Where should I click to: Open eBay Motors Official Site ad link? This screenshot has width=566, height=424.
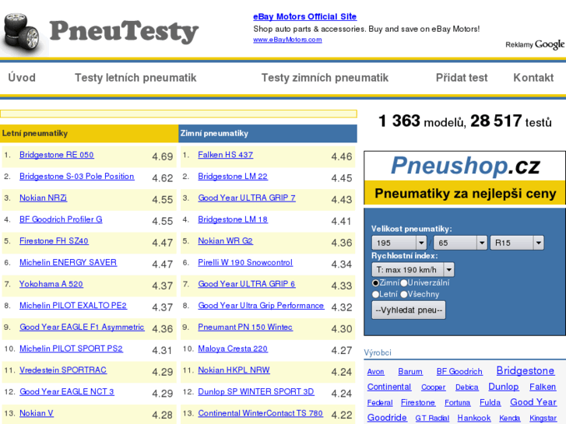click(304, 16)
